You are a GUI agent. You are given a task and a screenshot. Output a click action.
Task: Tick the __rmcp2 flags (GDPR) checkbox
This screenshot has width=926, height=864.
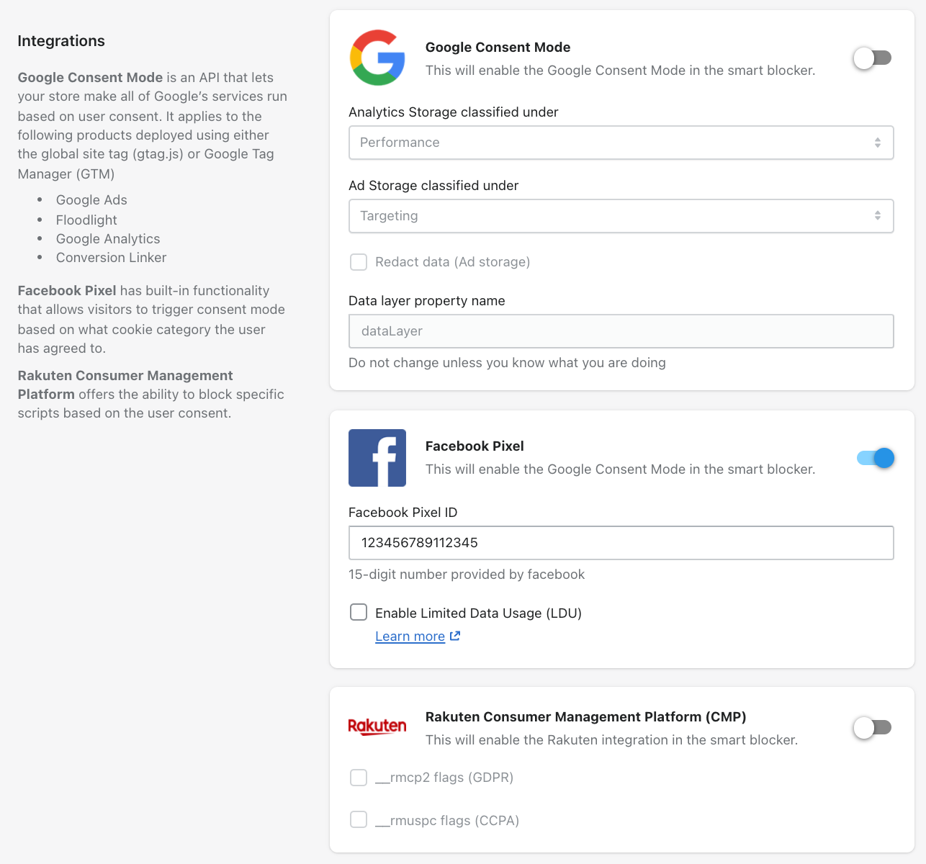tap(359, 778)
